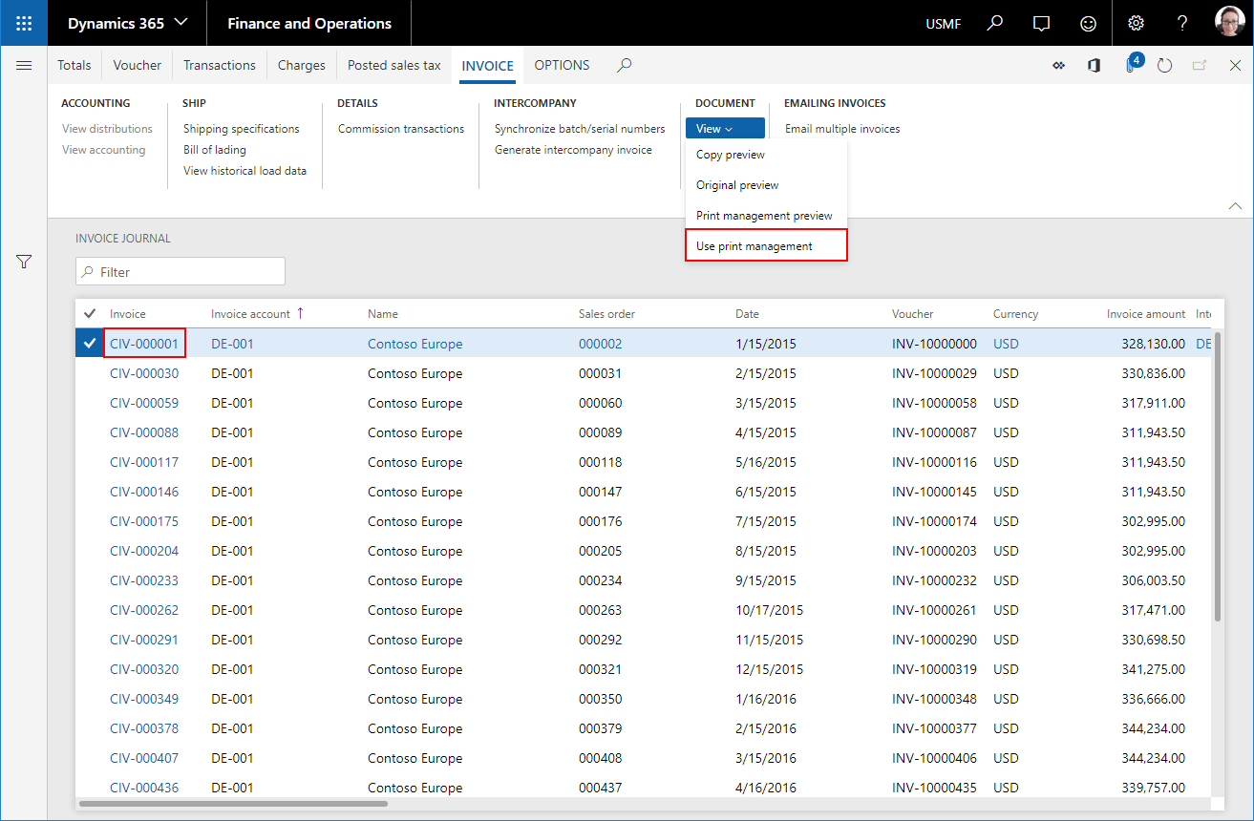Viewport: 1254px width, 821px height.
Task: Choose Print management preview
Action: click(x=766, y=216)
